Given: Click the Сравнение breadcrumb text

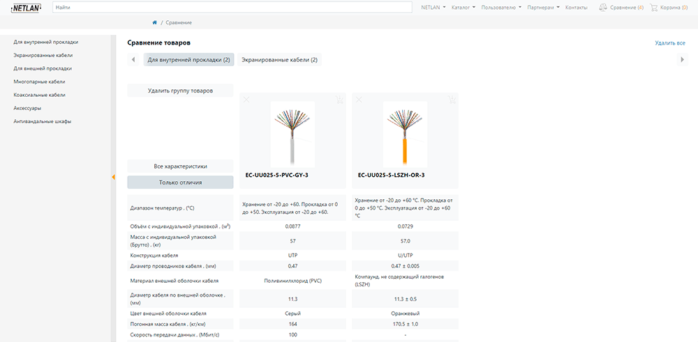Looking at the screenshot, I should pyautogui.click(x=179, y=22).
